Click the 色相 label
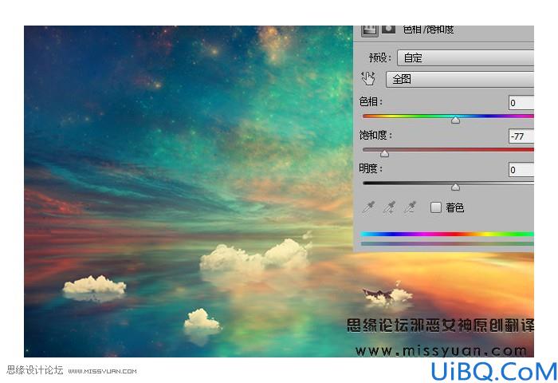558x383 pixels. tap(371, 102)
